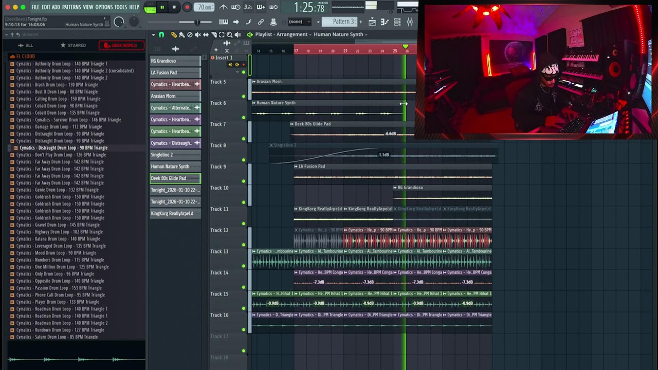Select Singleline 2 in the picker
Viewport: 658px width, 370px height.
click(x=175, y=155)
